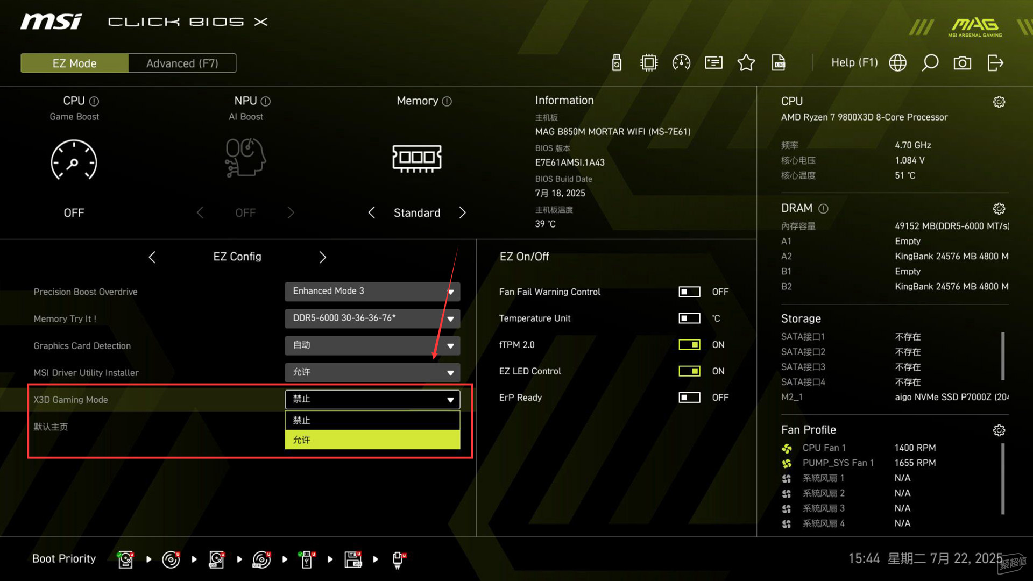1033x581 pixels.
Task: Switch to Advanced (F7) tab
Action: click(x=182, y=63)
